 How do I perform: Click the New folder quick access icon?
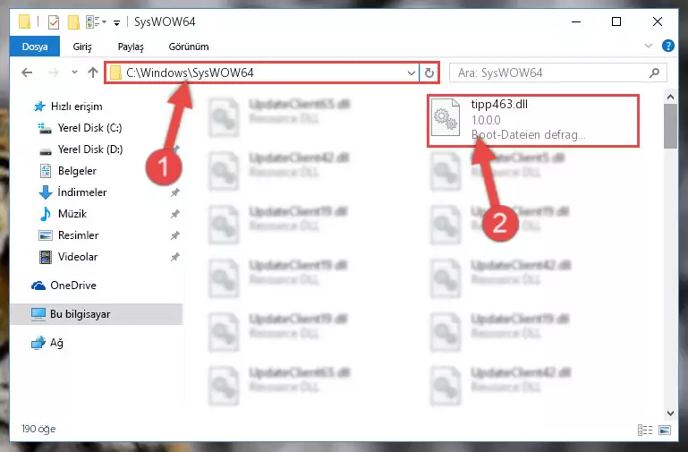pyautogui.click(x=73, y=22)
